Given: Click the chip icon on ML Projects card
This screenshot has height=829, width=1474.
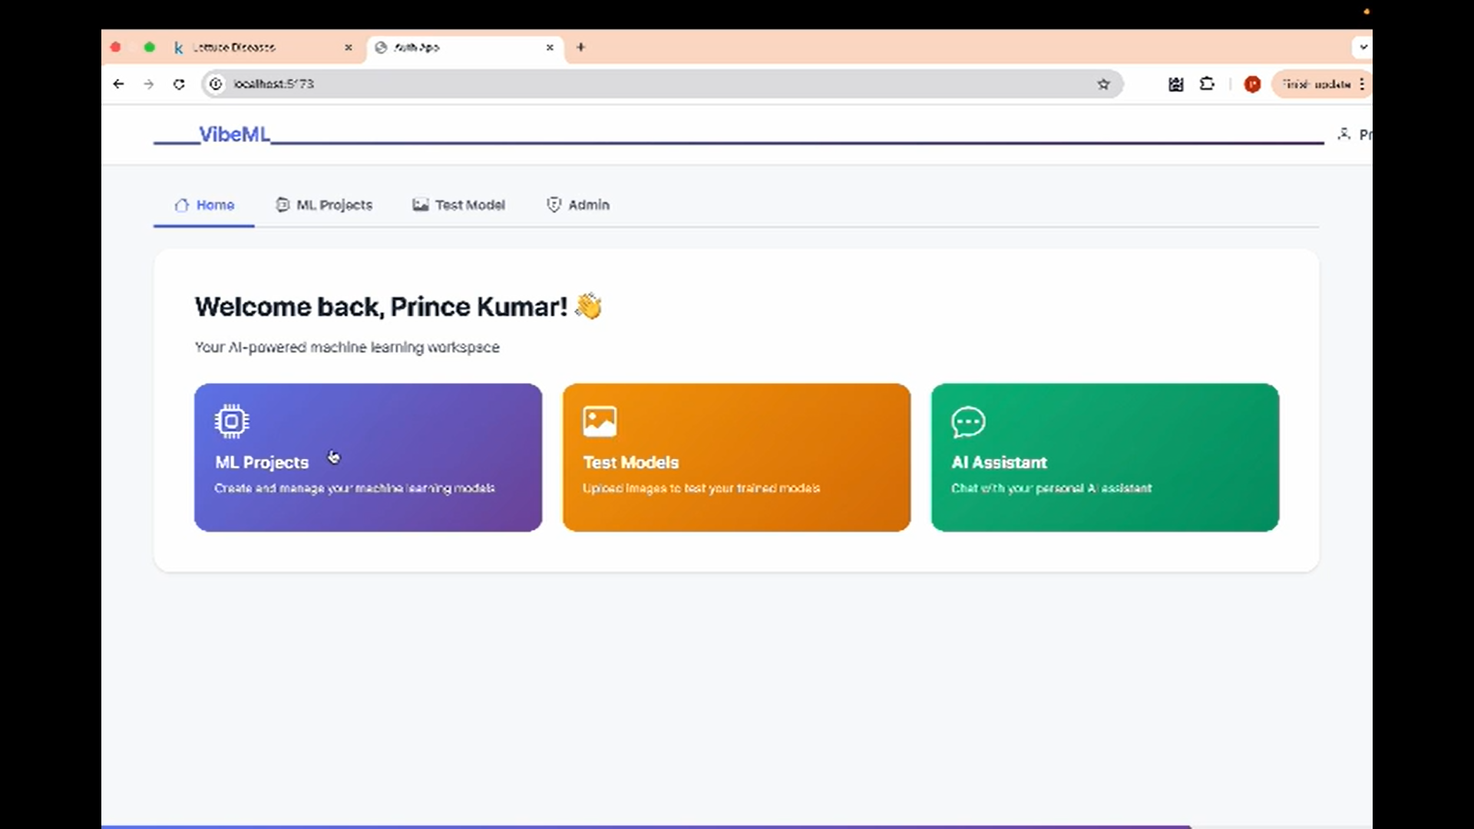Looking at the screenshot, I should [x=231, y=421].
